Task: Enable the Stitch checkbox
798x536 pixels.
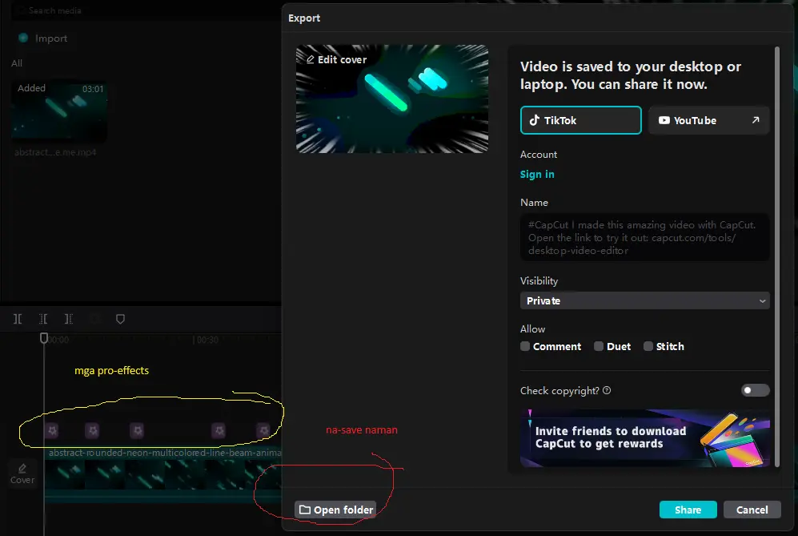Action: point(648,346)
